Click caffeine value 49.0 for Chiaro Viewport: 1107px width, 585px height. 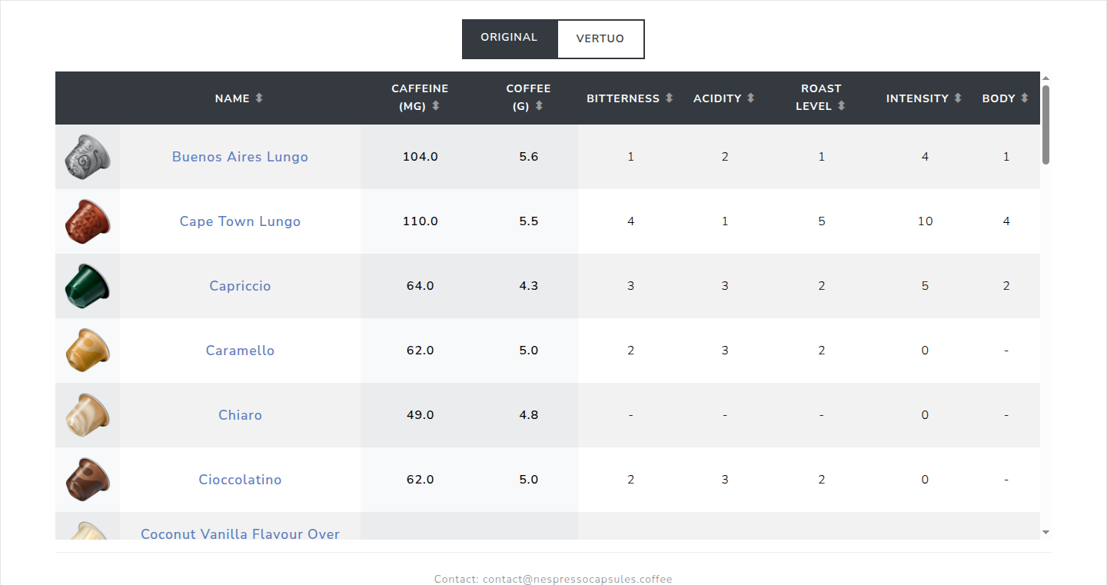click(x=421, y=415)
